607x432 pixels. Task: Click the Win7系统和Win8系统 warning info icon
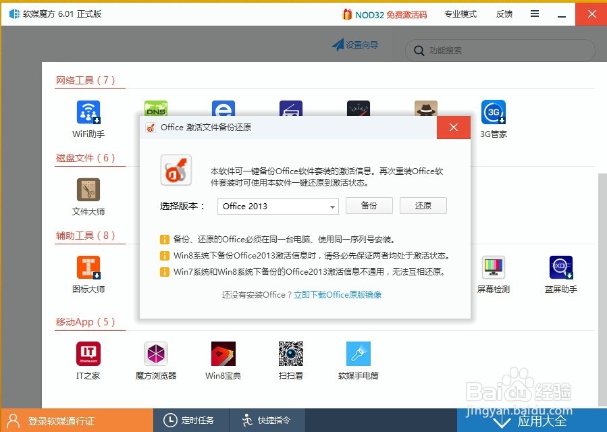(x=165, y=272)
